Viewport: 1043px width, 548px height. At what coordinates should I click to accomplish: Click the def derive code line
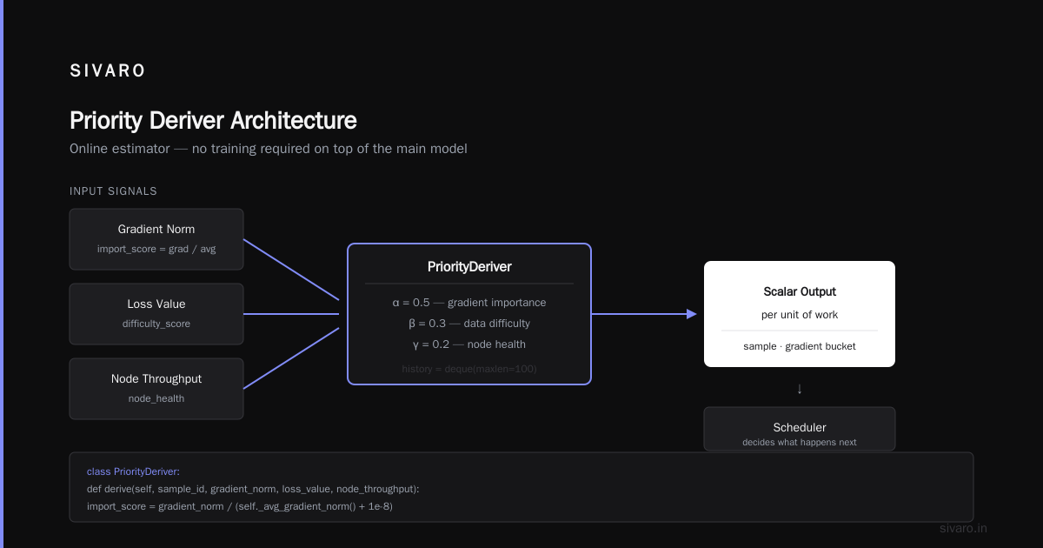pyautogui.click(x=253, y=489)
